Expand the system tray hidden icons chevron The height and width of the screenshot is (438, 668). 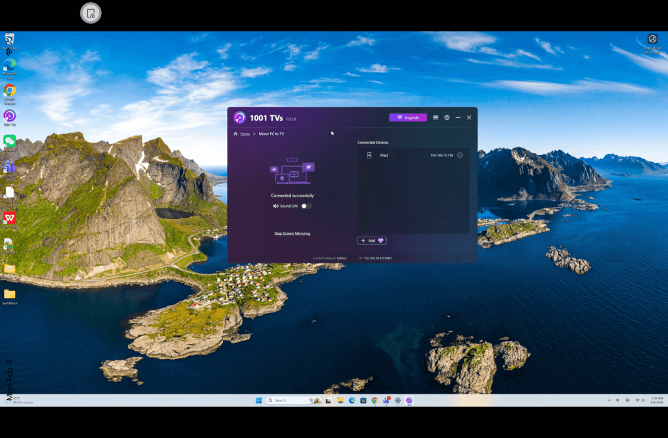coord(609,400)
